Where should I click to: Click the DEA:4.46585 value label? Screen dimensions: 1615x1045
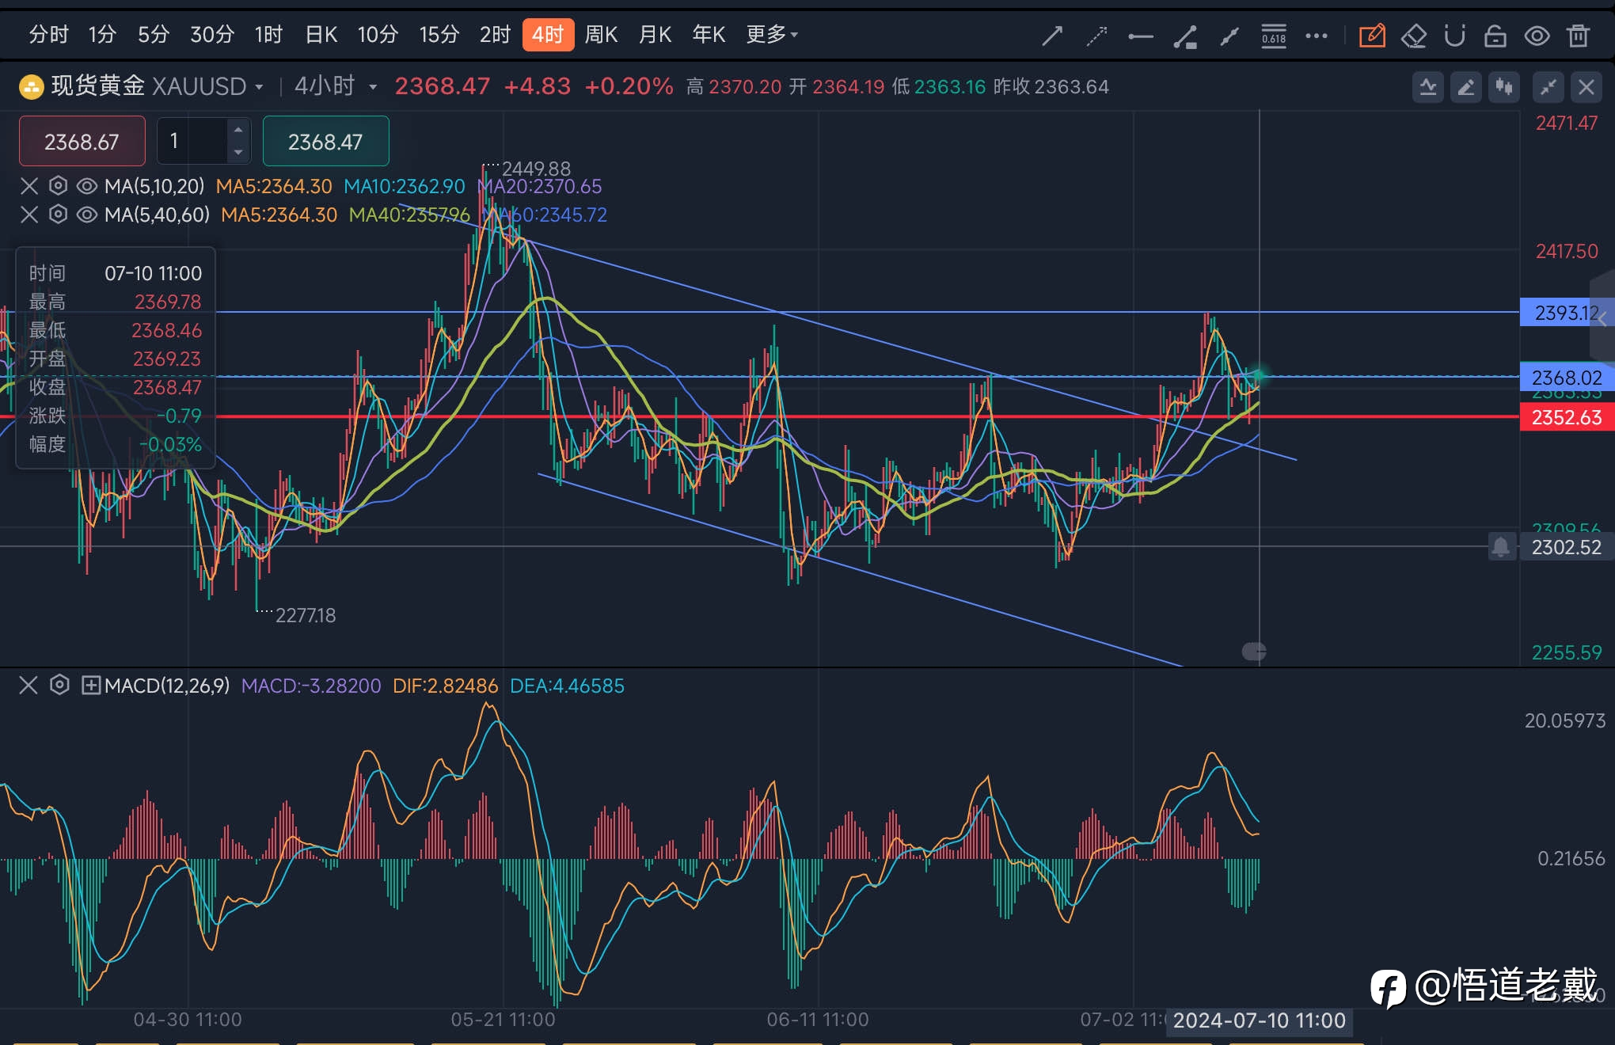pos(567,686)
